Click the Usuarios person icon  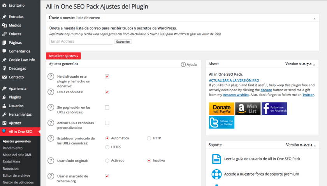(4, 106)
